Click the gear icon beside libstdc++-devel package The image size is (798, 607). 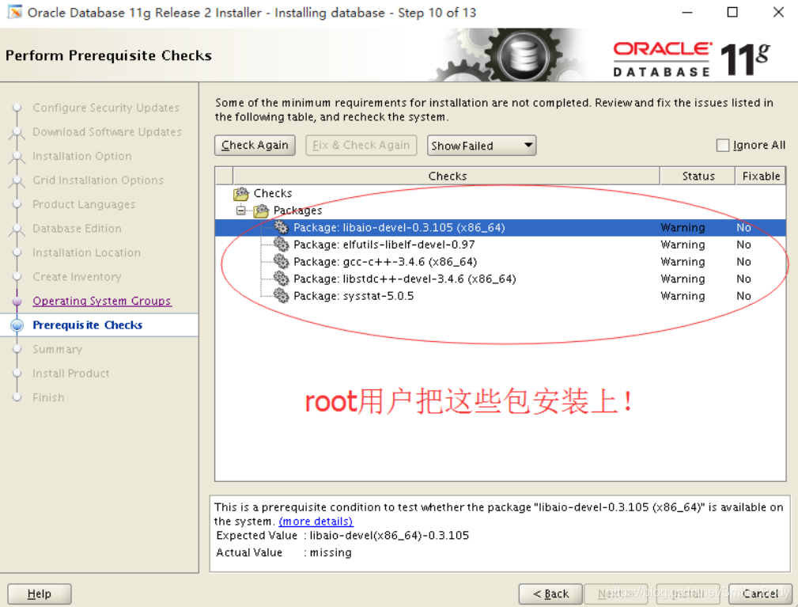(x=281, y=279)
